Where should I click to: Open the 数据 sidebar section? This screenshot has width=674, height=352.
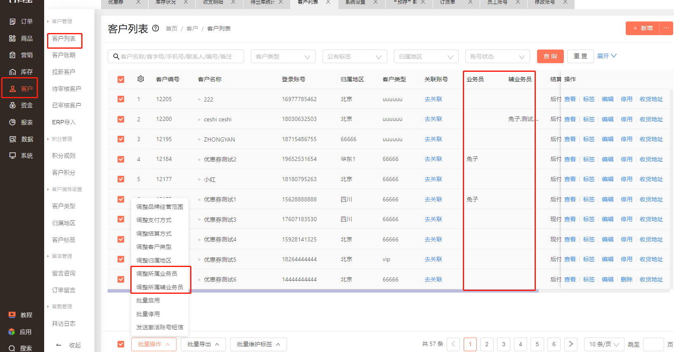tap(21, 139)
